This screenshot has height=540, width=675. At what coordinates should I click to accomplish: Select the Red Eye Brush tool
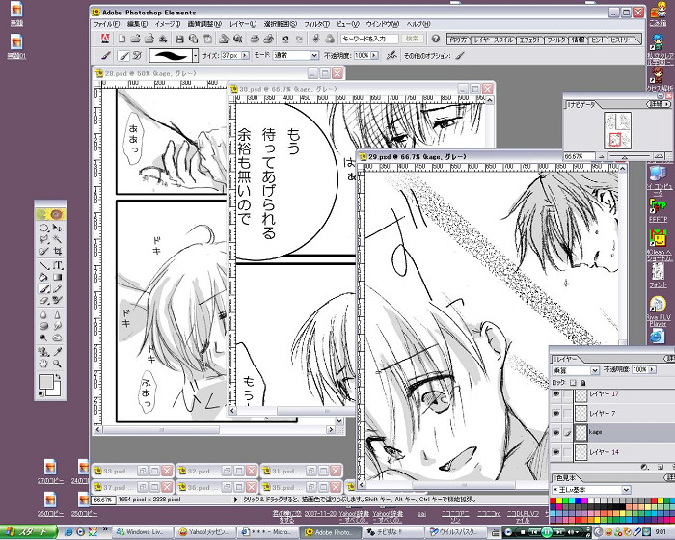click(57, 300)
